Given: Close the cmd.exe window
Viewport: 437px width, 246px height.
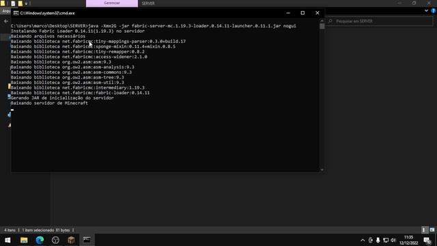Looking at the screenshot, I should tap(317, 13).
